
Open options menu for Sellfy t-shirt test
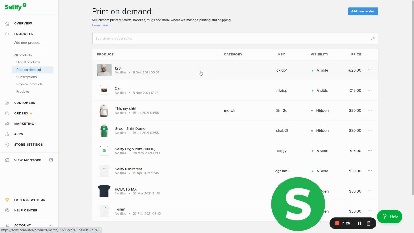click(x=370, y=171)
